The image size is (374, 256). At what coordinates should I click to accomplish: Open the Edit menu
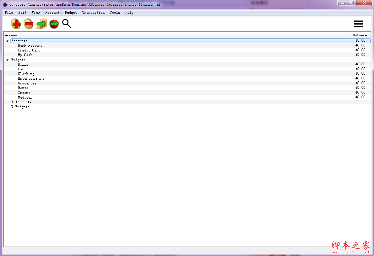pos(23,13)
